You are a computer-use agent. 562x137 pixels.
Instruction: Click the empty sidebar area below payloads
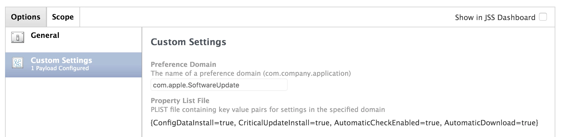[x=74, y=107]
